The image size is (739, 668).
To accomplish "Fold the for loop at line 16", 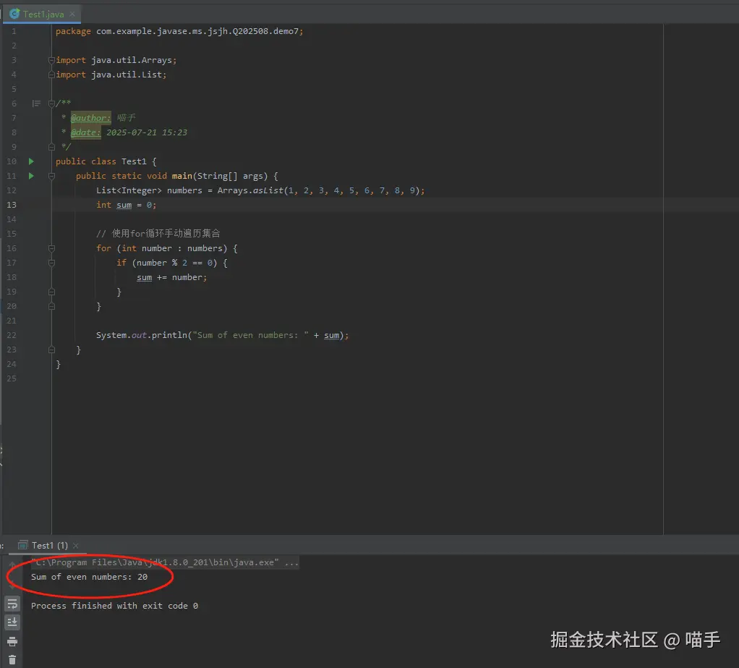I will click(x=51, y=249).
